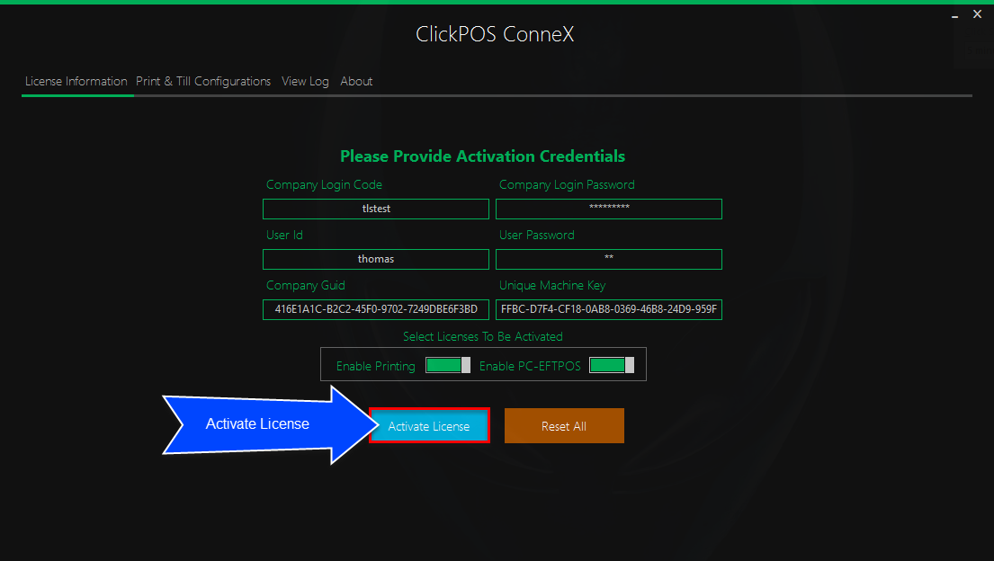The image size is (994, 561).
Task: Click the 'ClickPOS ConneX' title text
Action: [495, 33]
